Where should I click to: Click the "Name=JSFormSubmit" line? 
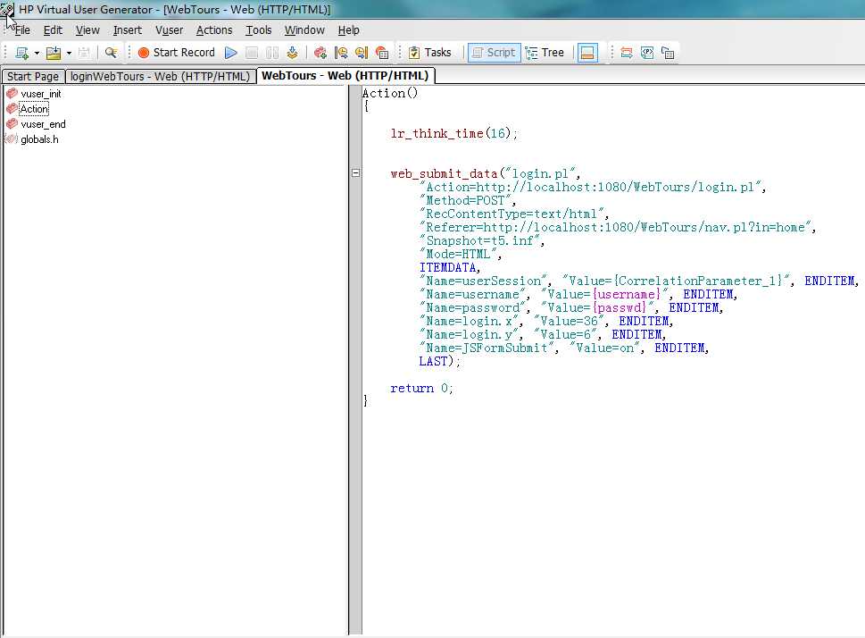tap(563, 348)
